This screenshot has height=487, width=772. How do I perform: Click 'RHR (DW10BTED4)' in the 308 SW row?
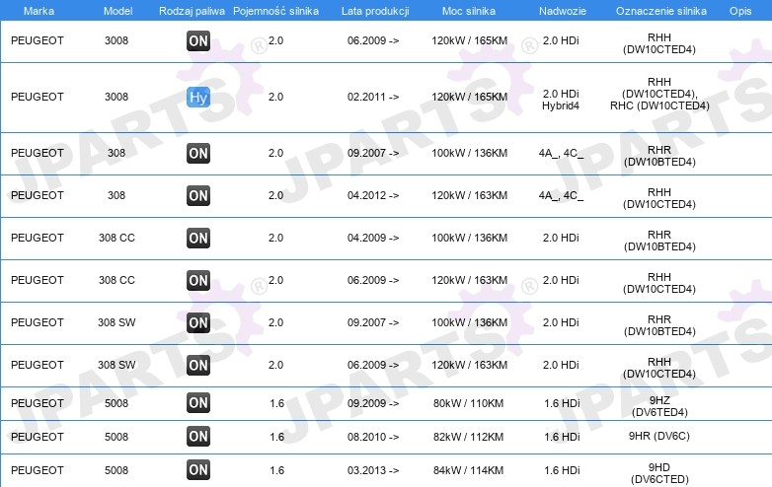point(659,325)
